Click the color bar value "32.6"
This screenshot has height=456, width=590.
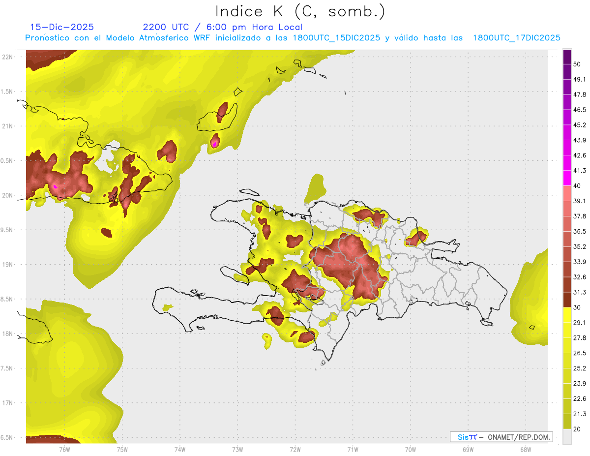point(580,277)
